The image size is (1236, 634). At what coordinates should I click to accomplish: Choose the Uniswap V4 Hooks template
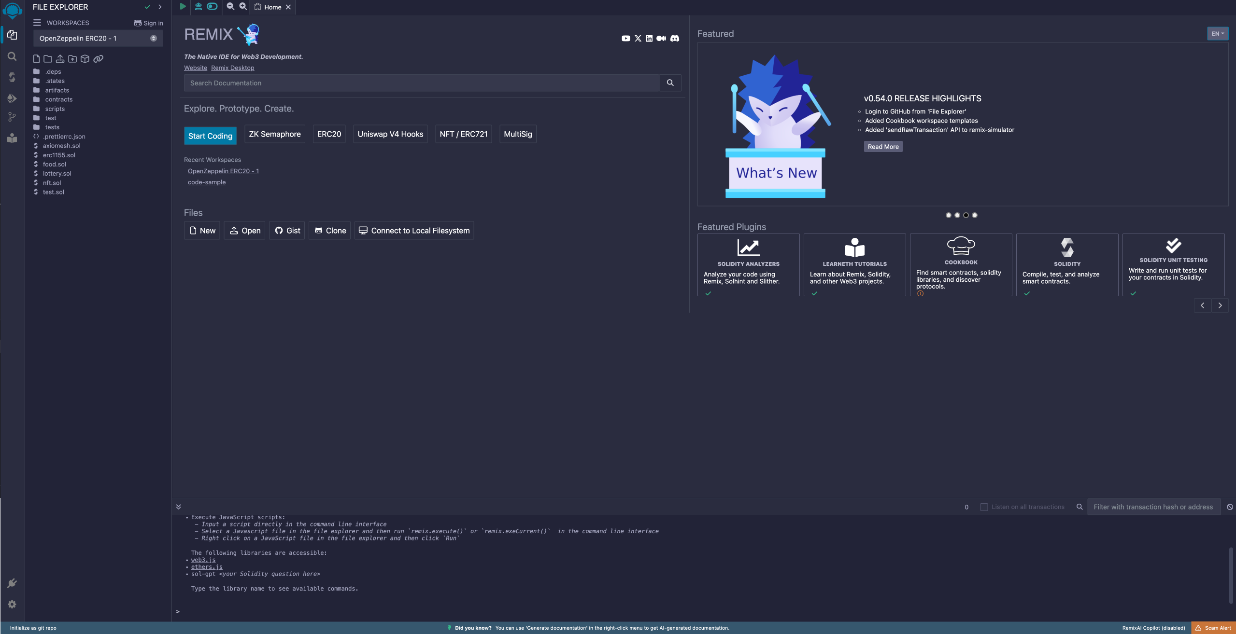(390, 134)
